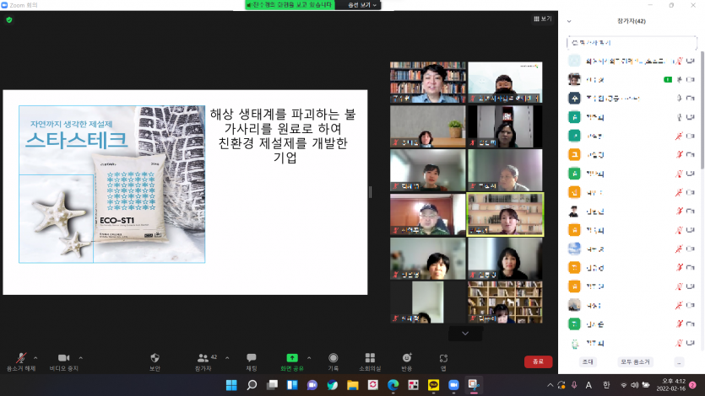Open File Explorer folder on taskbar
Image resolution: width=705 pixels, height=396 pixels.
pyautogui.click(x=353, y=385)
